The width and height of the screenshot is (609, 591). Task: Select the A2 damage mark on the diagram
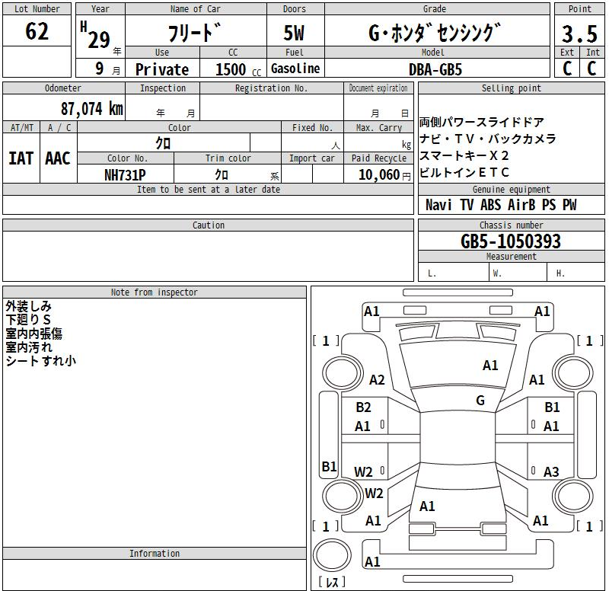tap(377, 379)
